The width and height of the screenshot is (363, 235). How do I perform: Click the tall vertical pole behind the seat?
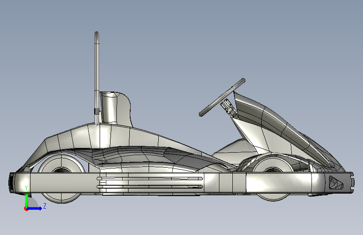97,78
